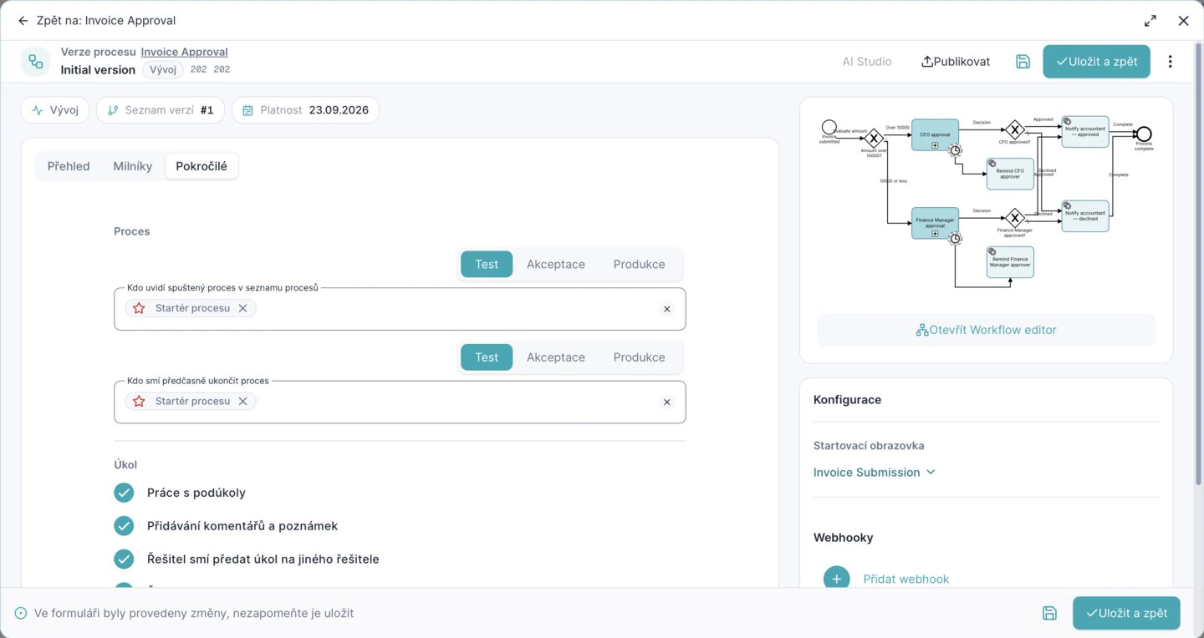This screenshot has width=1204, height=638.
Task: Click the 'Přidat webhook' link text
Action: pyautogui.click(x=906, y=579)
